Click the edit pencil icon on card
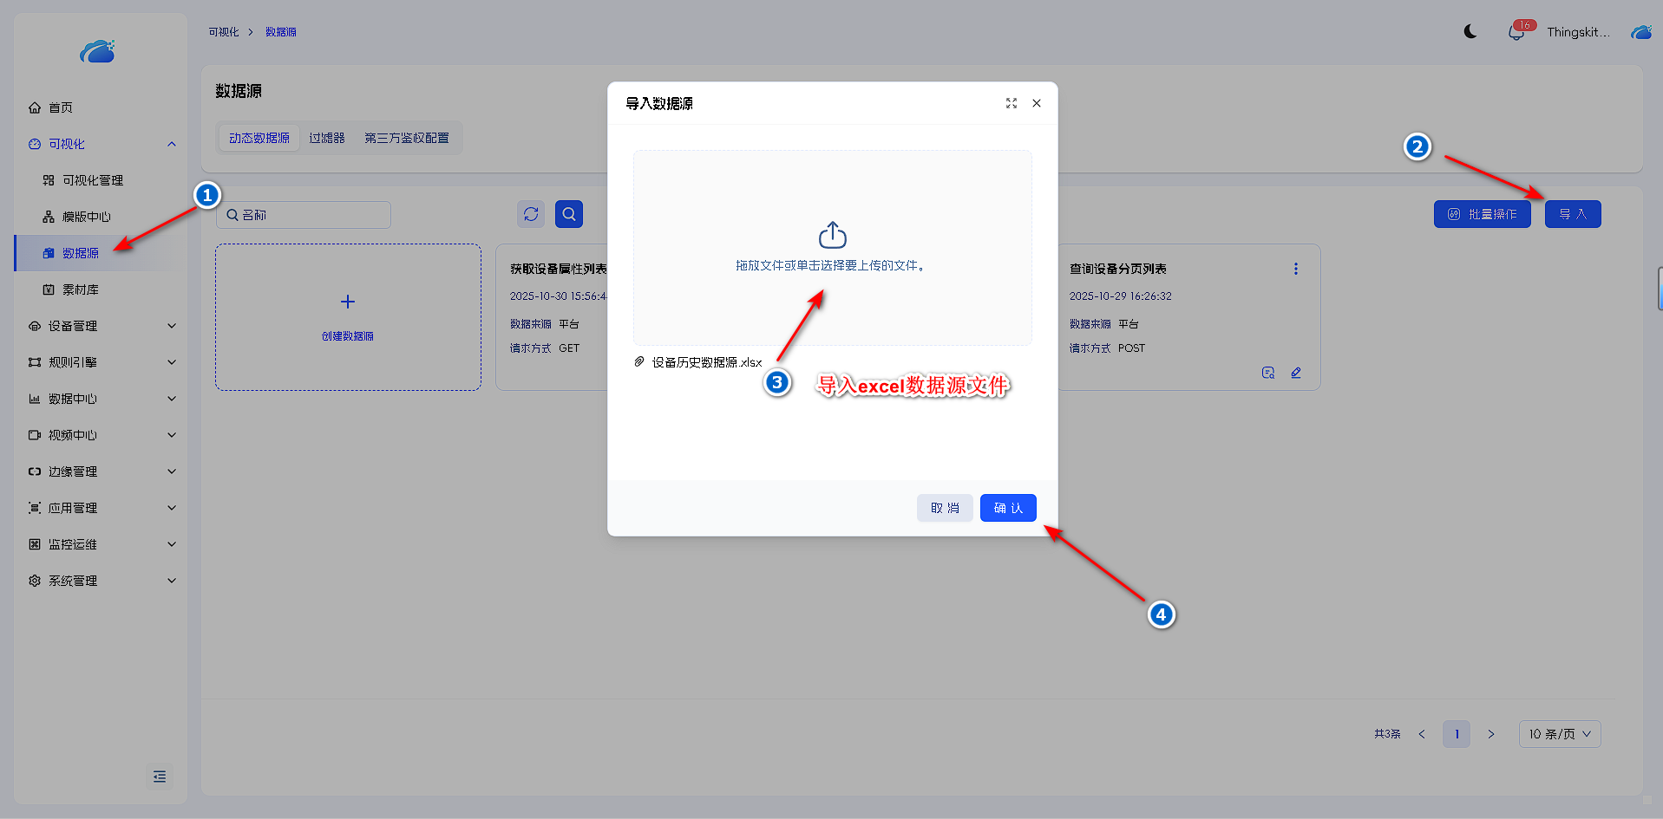 tap(1296, 373)
